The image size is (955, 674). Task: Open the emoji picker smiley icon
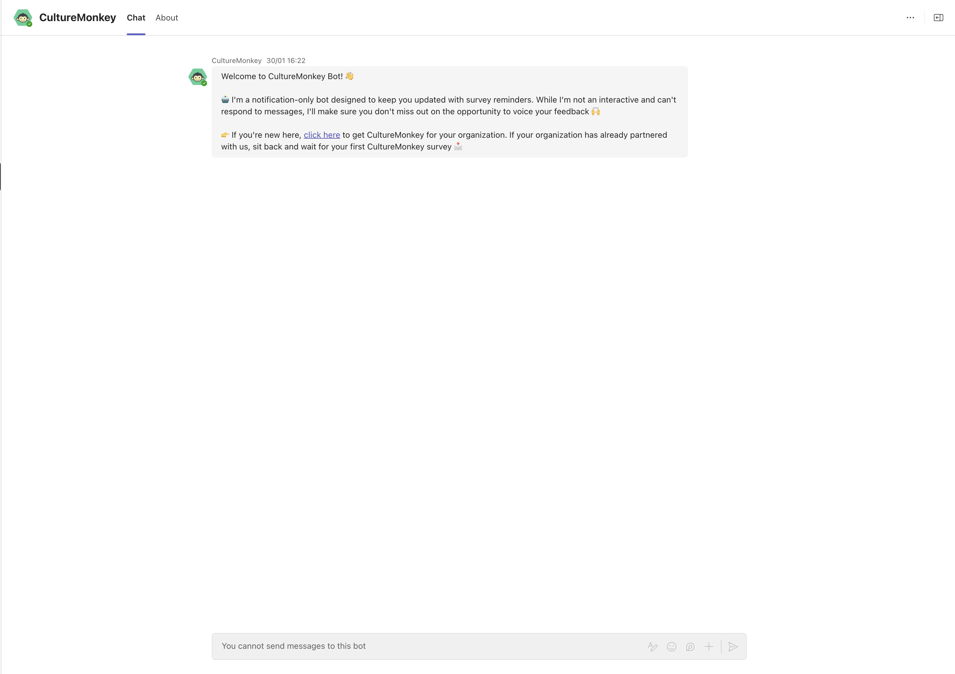(x=672, y=646)
